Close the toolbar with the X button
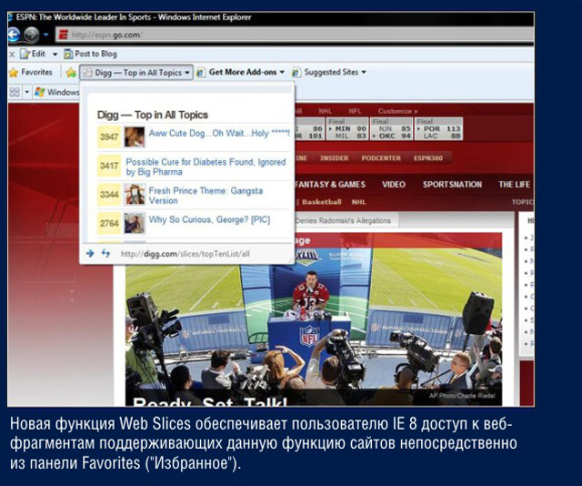The width and height of the screenshot is (582, 486). pos(12,55)
